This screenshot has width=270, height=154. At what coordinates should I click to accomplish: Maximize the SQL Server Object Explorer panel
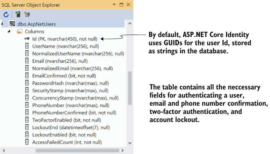122,5
